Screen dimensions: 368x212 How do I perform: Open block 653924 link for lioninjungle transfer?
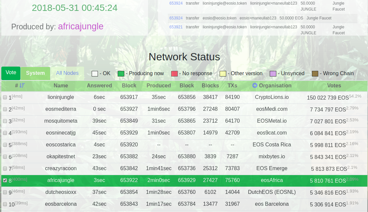pos(176,3)
